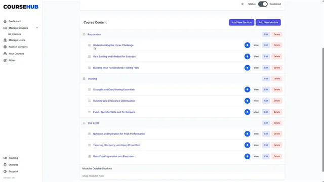Click blue circle icon for Running and Endurance Optimization
Screen dimensions: 324x182
[247, 101]
